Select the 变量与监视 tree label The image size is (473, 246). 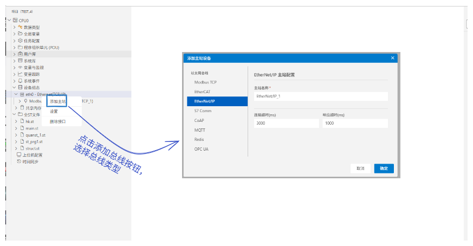tap(34, 68)
